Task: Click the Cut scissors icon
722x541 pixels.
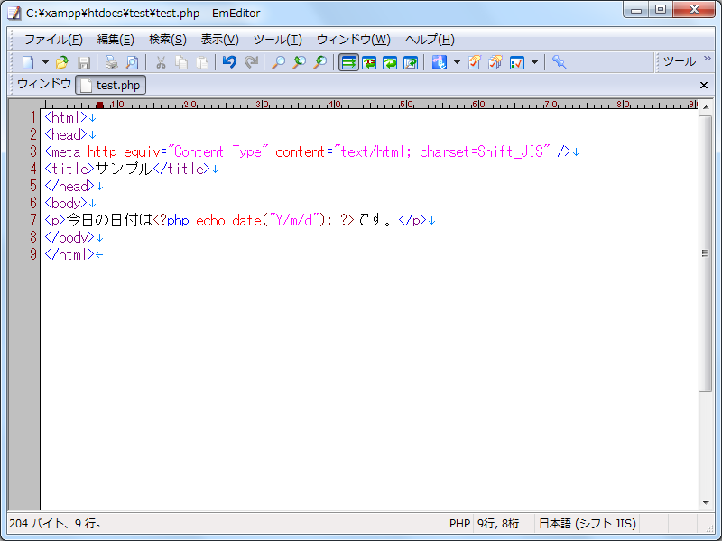Action: coord(161,62)
